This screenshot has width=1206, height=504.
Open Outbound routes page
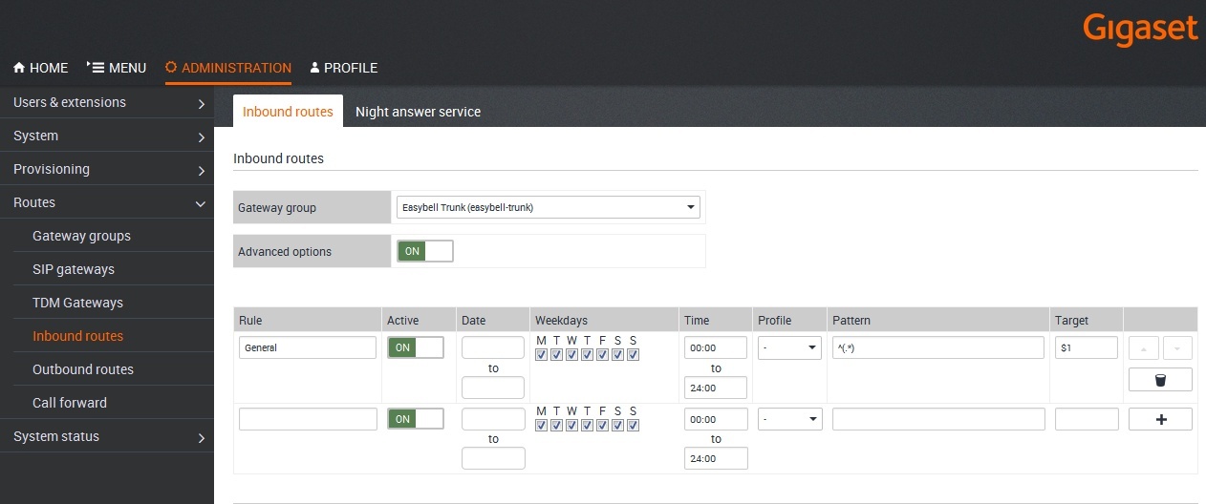point(83,369)
